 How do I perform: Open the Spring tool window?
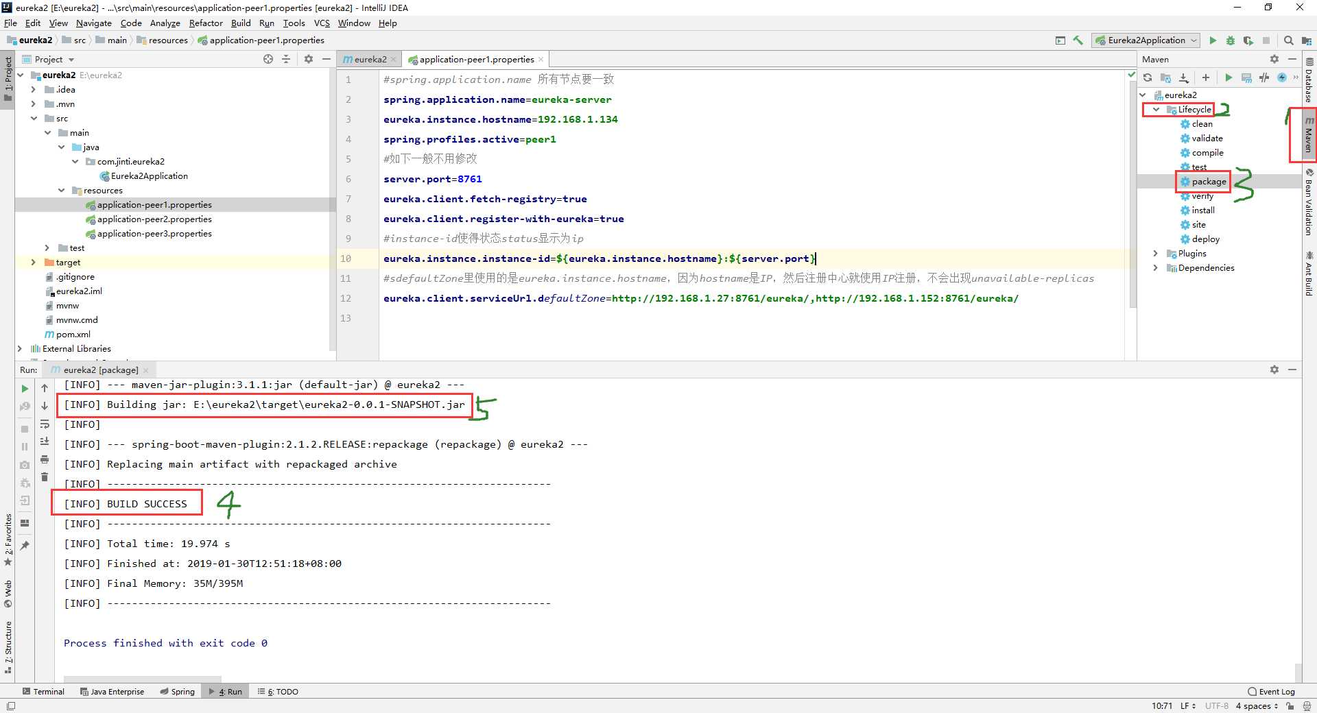[178, 692]
